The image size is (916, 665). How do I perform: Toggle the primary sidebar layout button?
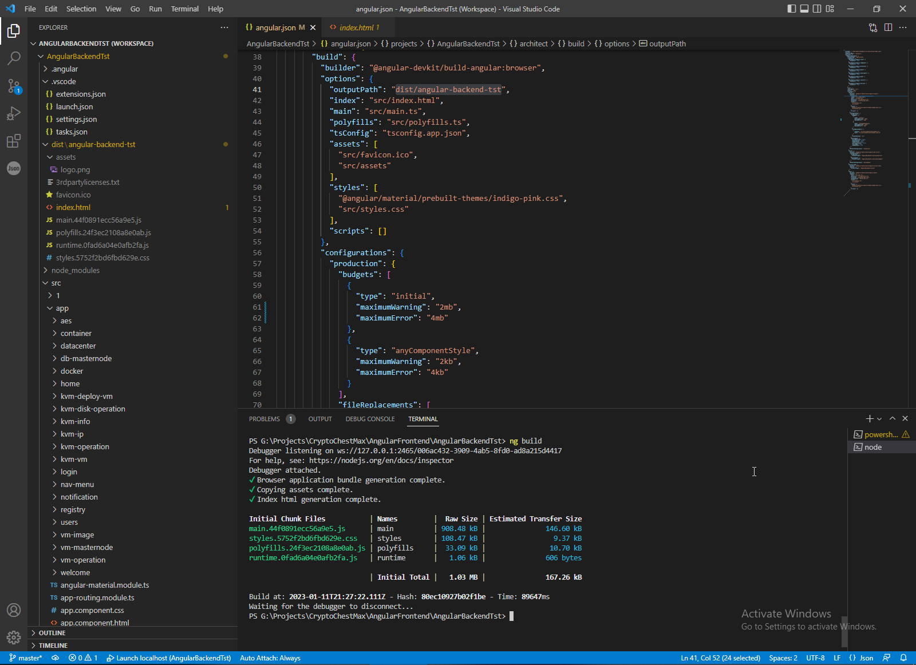point(792,9)
